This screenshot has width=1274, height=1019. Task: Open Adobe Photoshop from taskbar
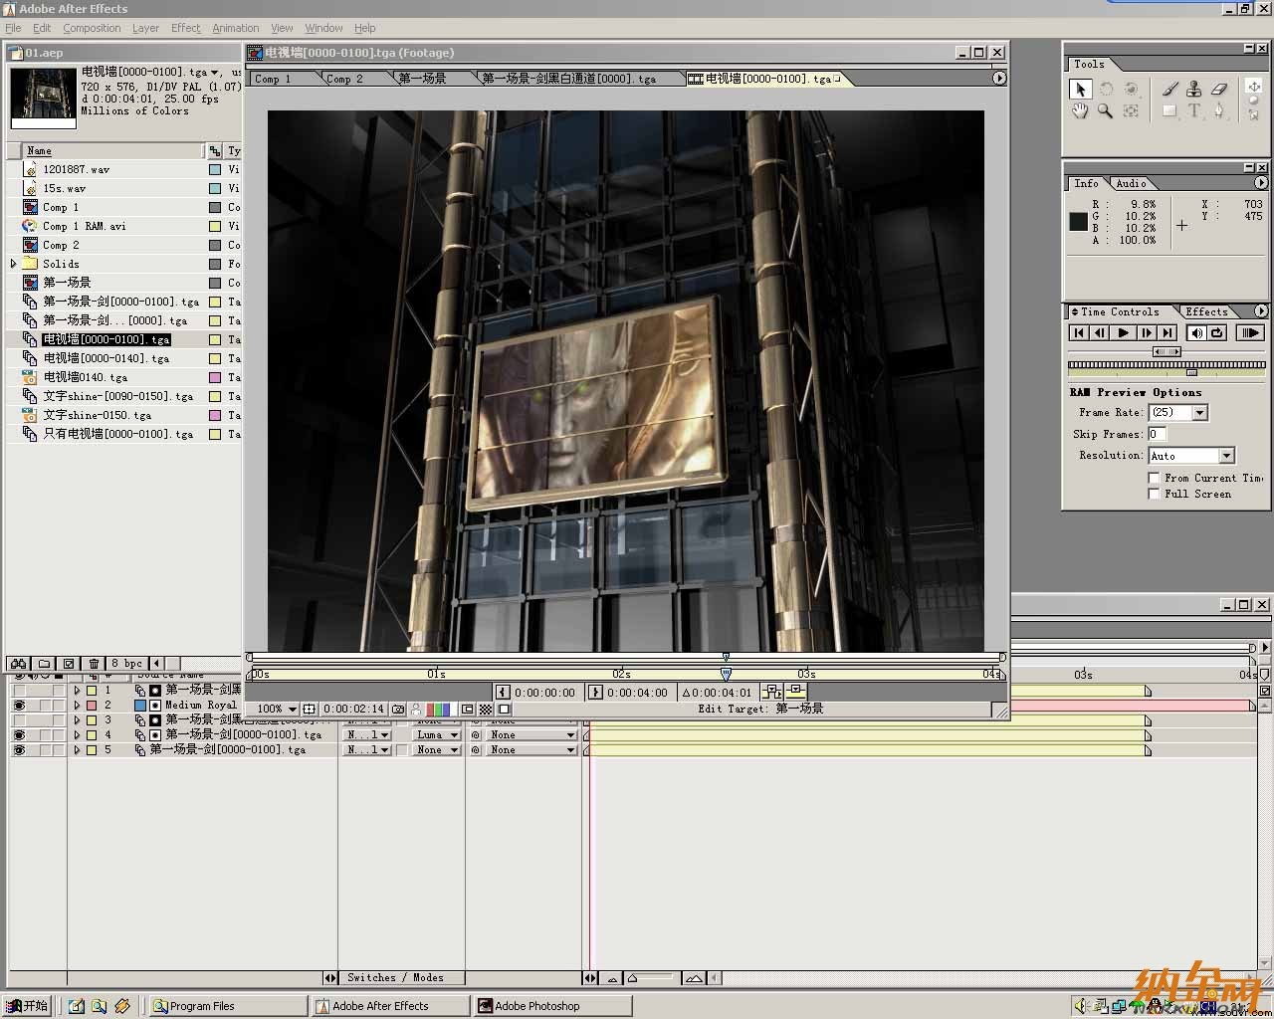(552, 1006)
